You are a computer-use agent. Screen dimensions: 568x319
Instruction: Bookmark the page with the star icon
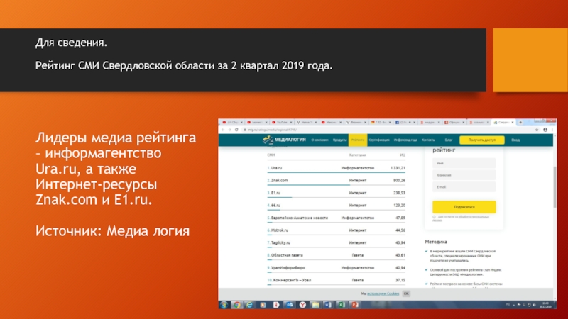point(537,130)
